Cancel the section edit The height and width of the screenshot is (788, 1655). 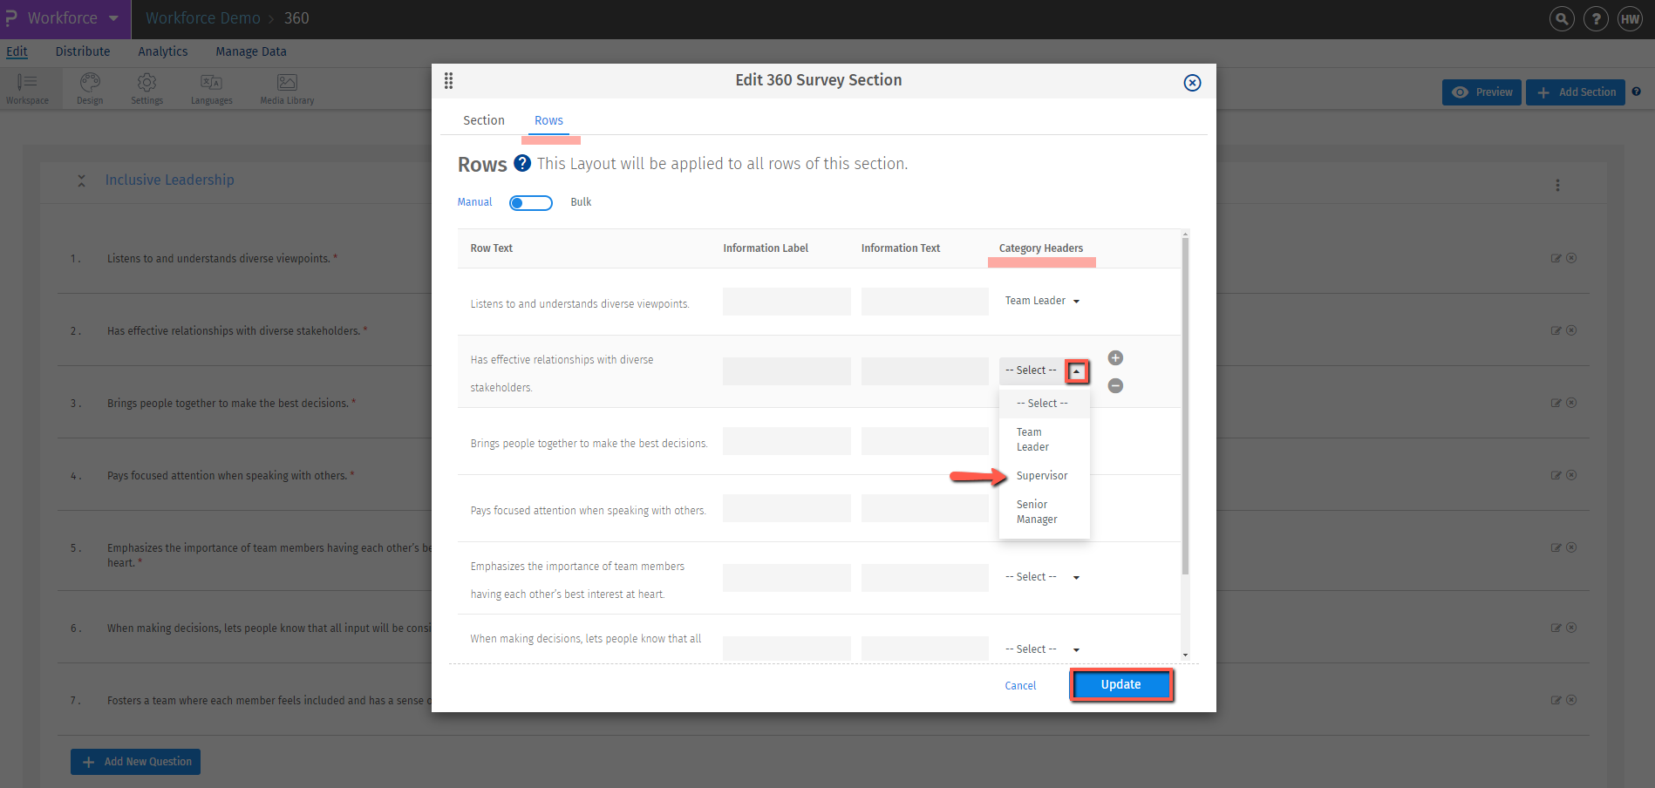click(1020, 686)
